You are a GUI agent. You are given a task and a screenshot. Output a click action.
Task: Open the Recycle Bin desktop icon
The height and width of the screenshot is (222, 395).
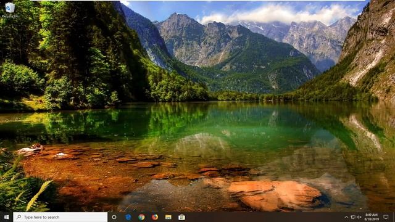(10, 10)
